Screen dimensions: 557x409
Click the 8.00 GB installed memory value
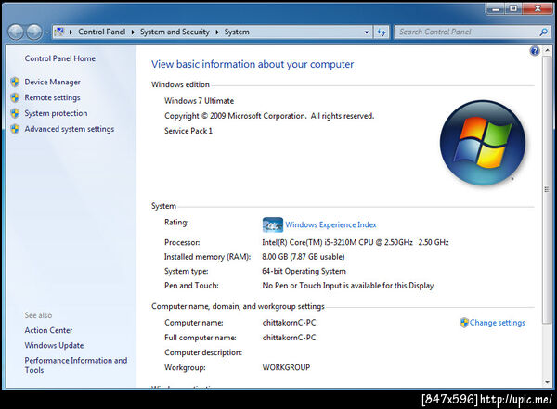point(304,257)
